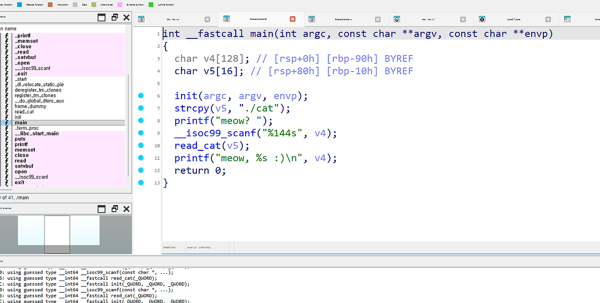Screen dimensions: 600x303
Task: Click the f icon beside _start
Action: 7,79
